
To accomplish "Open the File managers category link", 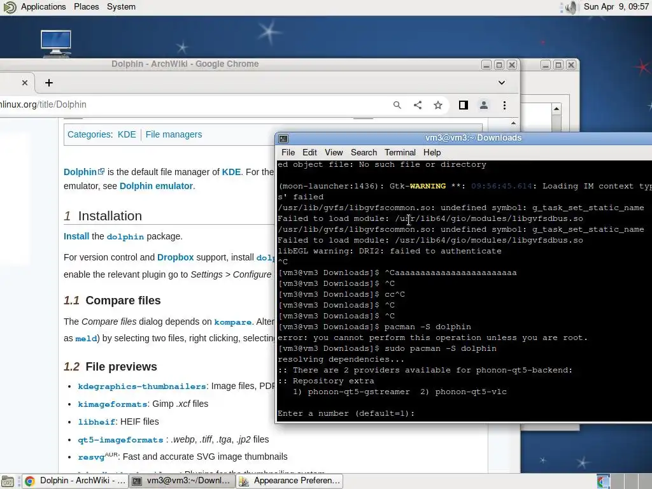I will pos(174,134).
